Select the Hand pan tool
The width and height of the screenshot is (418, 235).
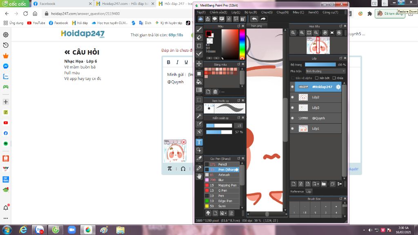click(x=199, y=176)
